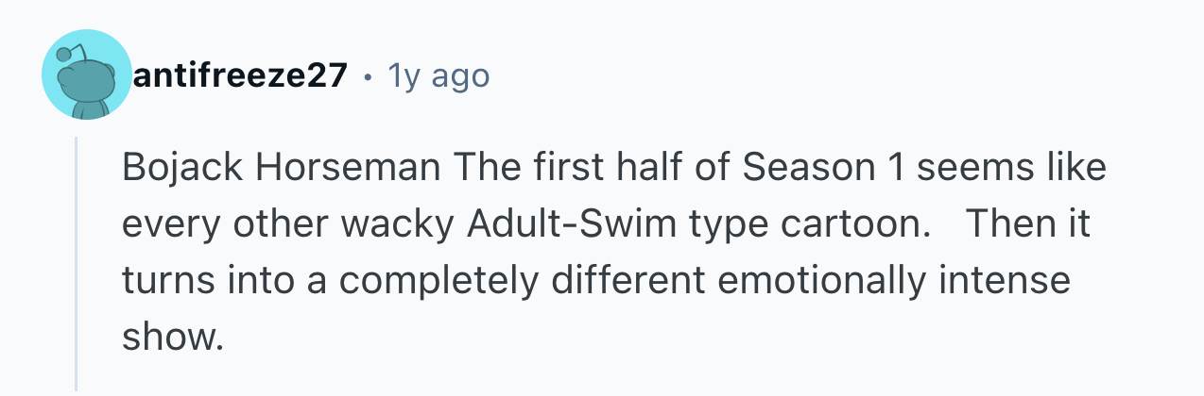Collapse the comment thread using vertical line
The image size is (1204, 396).
coord(77,264)
